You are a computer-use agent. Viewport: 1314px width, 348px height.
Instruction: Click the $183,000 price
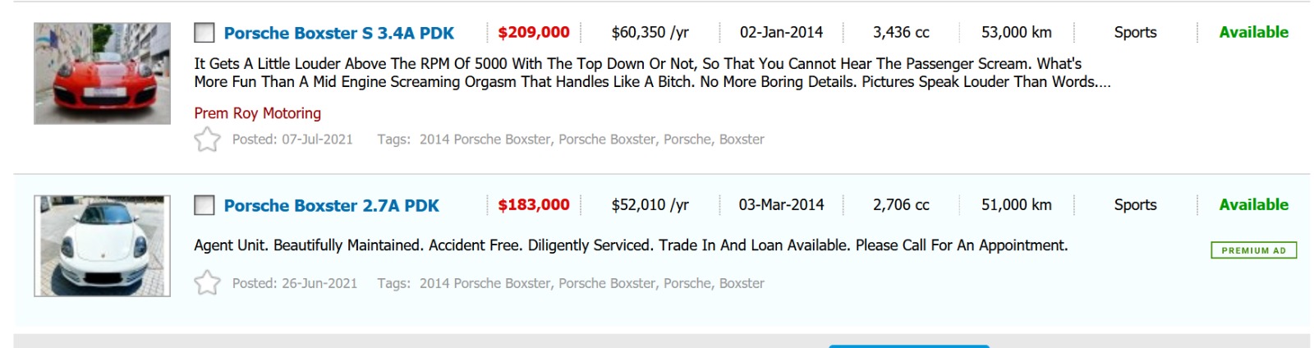click(x=533, y=205)
